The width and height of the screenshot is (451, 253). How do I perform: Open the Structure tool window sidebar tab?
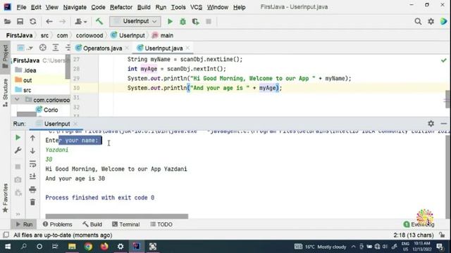(5, 93)
